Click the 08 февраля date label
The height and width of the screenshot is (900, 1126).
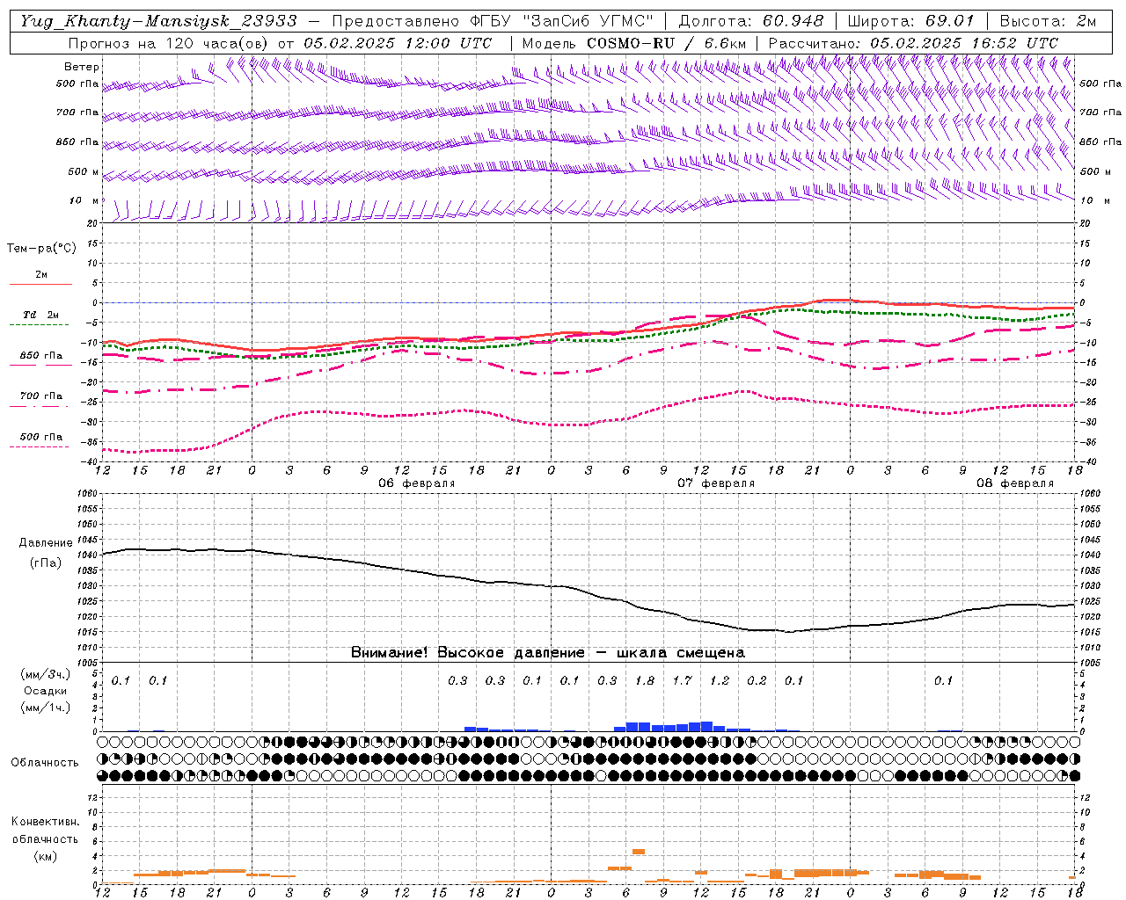(1014, 483)
